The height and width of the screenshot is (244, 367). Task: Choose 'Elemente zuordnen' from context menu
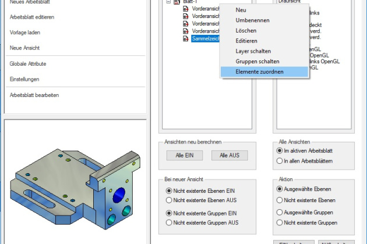[259, 71]
